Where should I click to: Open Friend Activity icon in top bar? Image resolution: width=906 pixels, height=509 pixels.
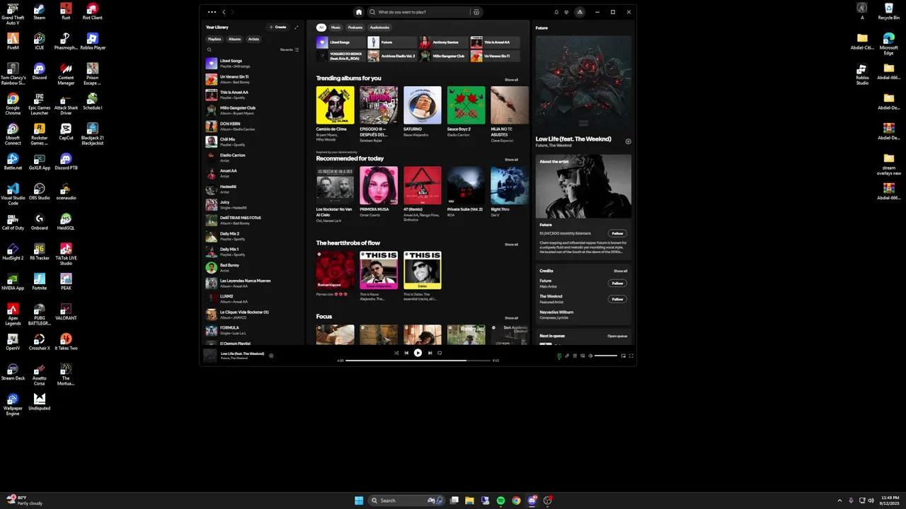click(566, 12)
